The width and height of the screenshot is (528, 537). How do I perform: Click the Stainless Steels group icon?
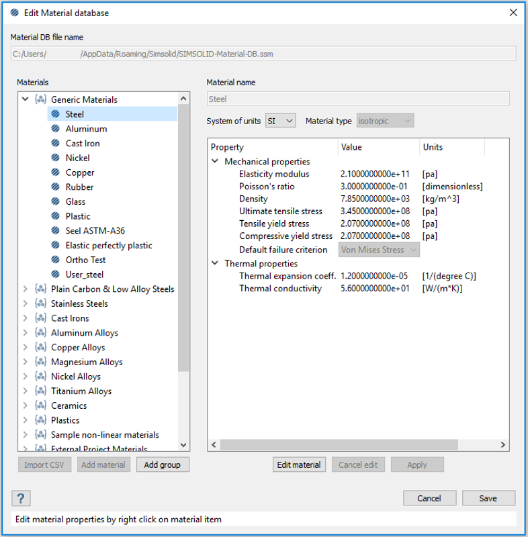[x=40, y=303]
